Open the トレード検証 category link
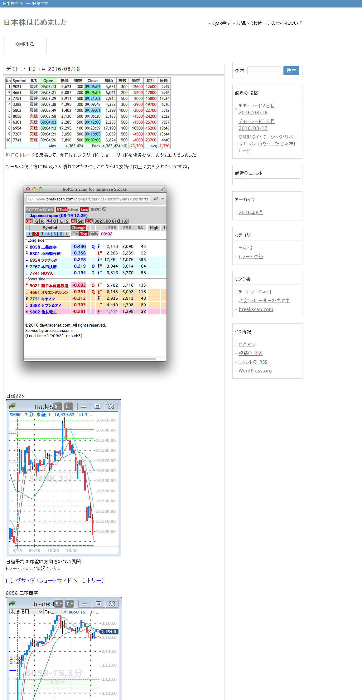Image resolution: width=362 pixels, height=700 pixels. coord(251,256)
